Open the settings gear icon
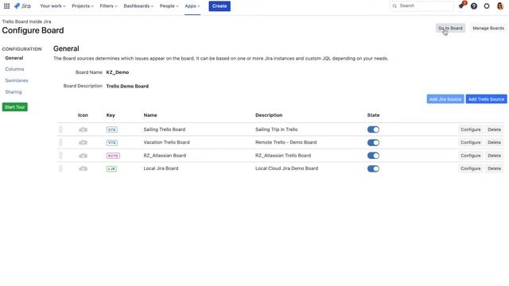Screen dimensions: 509x286 tap(487, 6)
